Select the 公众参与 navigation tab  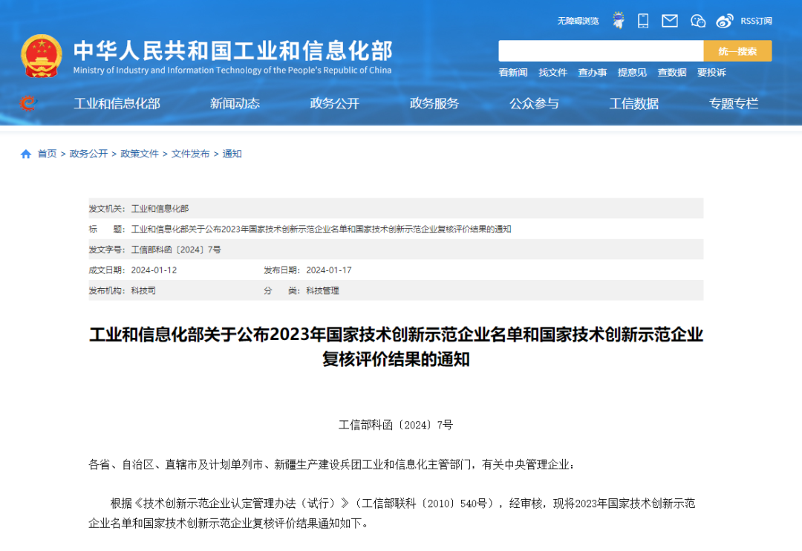tap(535, 104)
